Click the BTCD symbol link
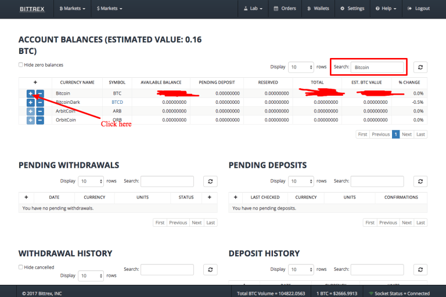 pyautogui.click(x=117, y=102)
